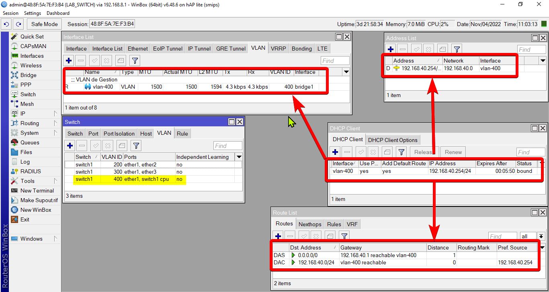Screen dimensions: 549x292
Task: Open Quick Set from sidebar
Action: pyautogui.click(x=32, y=36)
